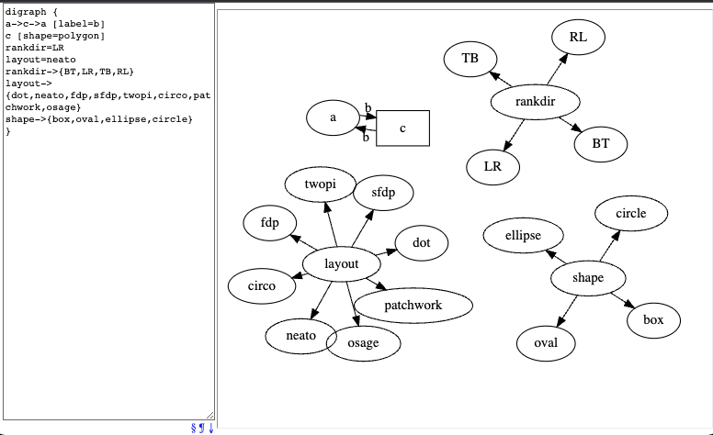This screenshot has width=713, height=435.
Task: Click the textarea resize handle
Action: coord(209,415)
